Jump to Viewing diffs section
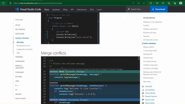 coord(148,54)
